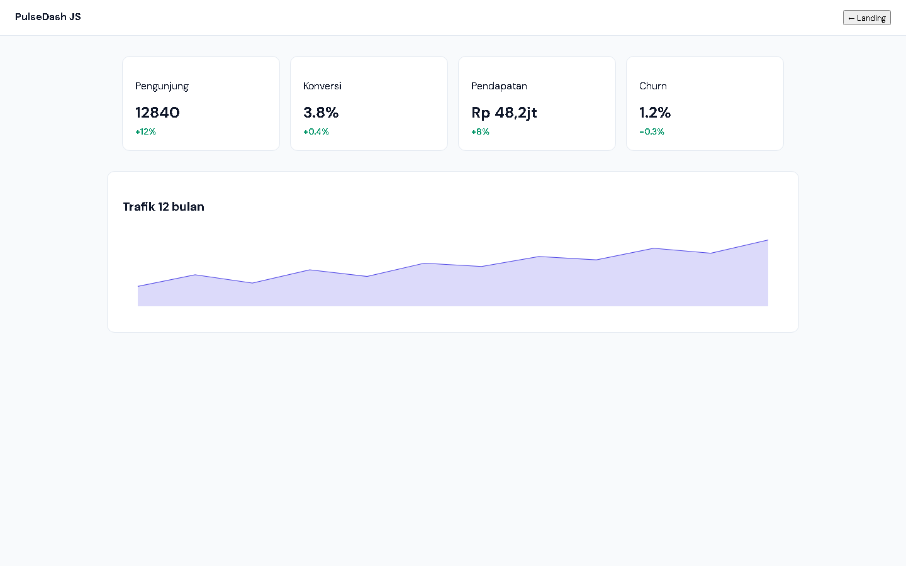
Task: Click the Trafik 12 bulan heading
Action: pyautogui.click(x=164, y=207)
